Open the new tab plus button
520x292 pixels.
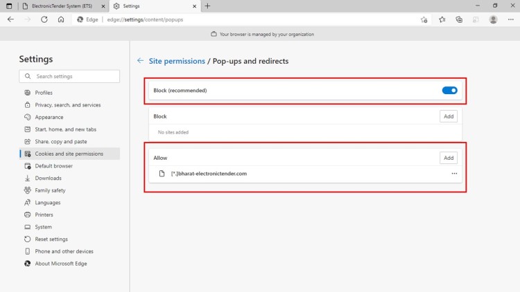coord(207,6)
